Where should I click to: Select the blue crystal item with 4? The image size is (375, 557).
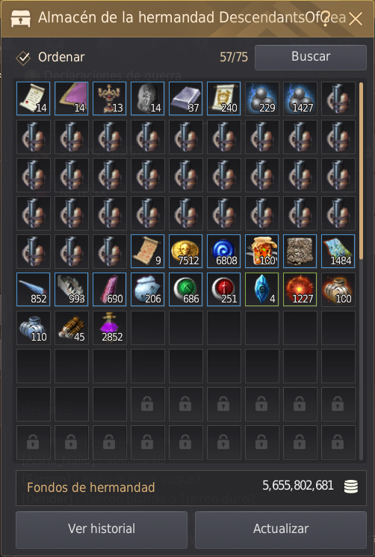[x=262, y=290]
